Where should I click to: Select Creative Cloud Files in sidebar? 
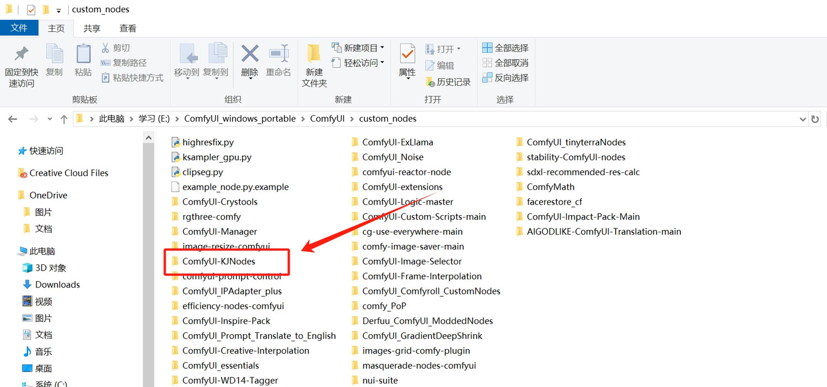tap(63, 173)
